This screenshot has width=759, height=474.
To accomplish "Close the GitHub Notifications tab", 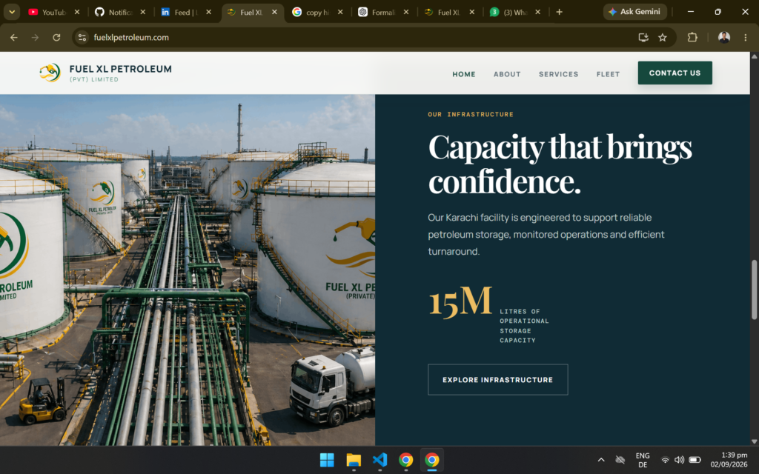I will point(143,12).
